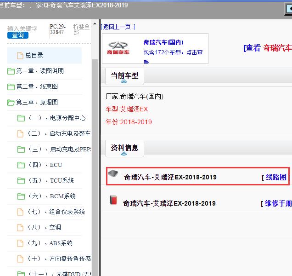Open the （九）、ABS系统 entry text

[50, 243]
